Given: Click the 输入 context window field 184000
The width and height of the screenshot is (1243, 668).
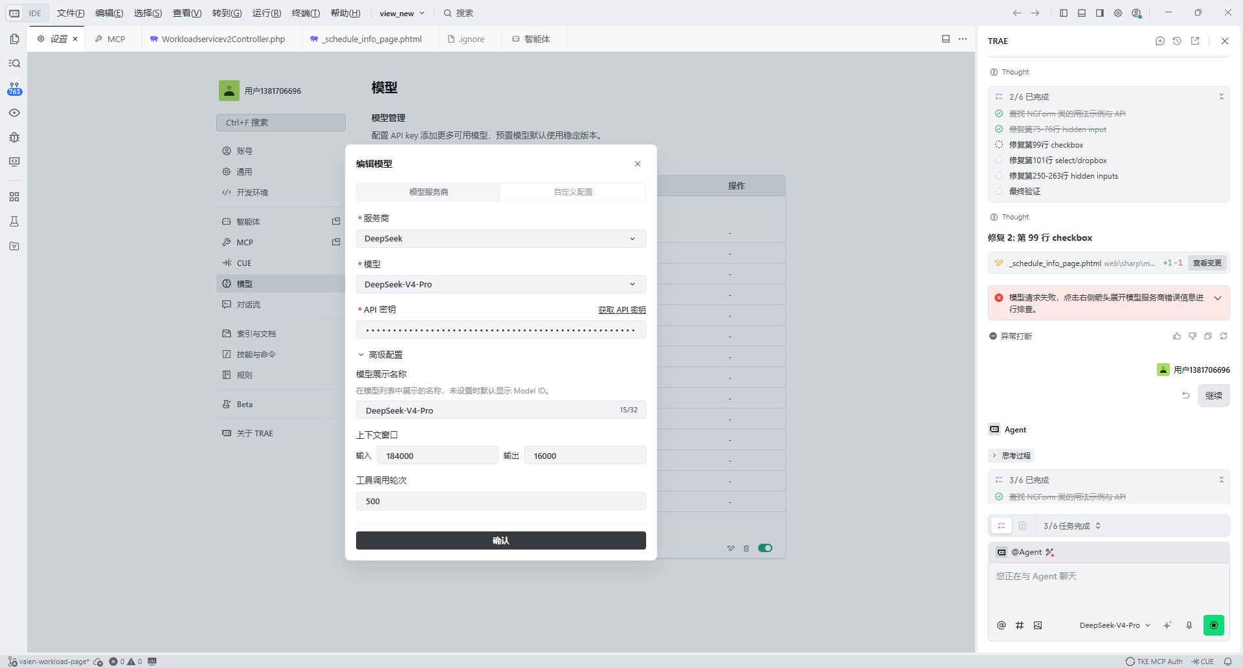Looking at the screenshot, I should click(438, 456).
